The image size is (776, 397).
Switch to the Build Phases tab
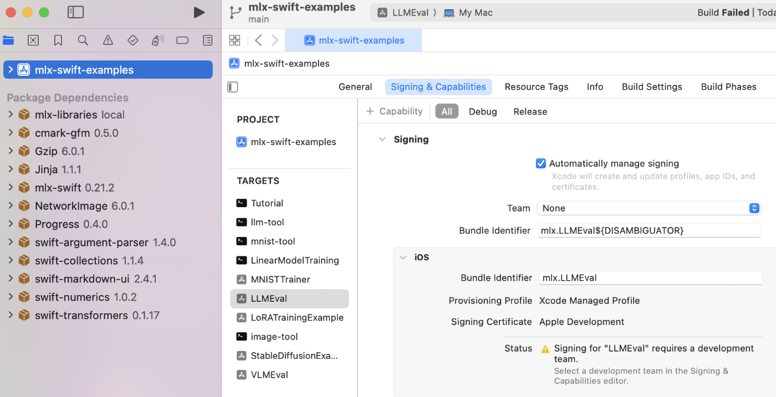728,86
